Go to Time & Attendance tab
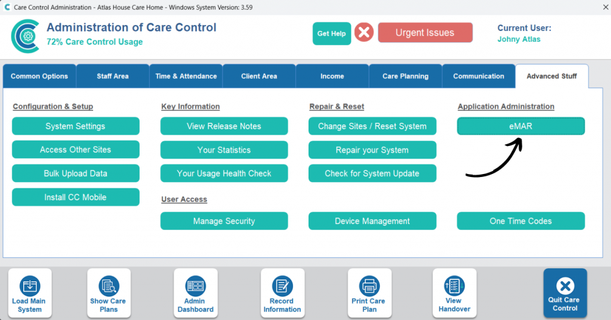The height and width of the screenshot is (320, 611). [186, 76]
